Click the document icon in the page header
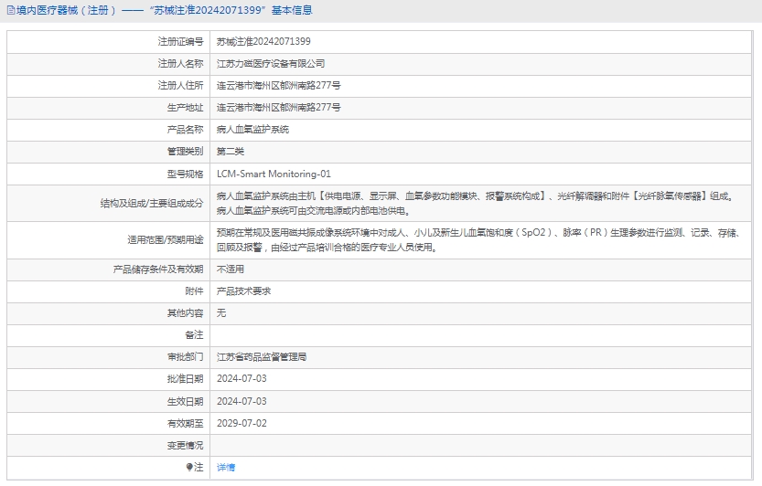The height and width of the screenshot is (486, 762). (x=11, y=11)
